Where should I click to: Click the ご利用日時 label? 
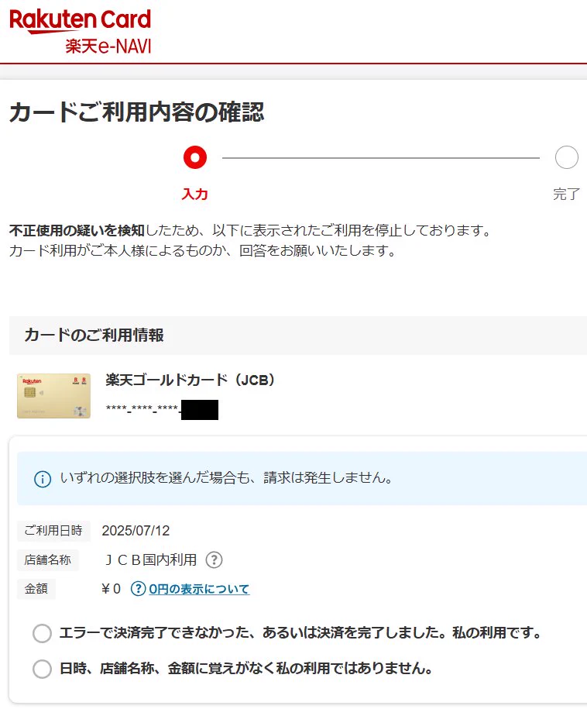pos(53,531)
